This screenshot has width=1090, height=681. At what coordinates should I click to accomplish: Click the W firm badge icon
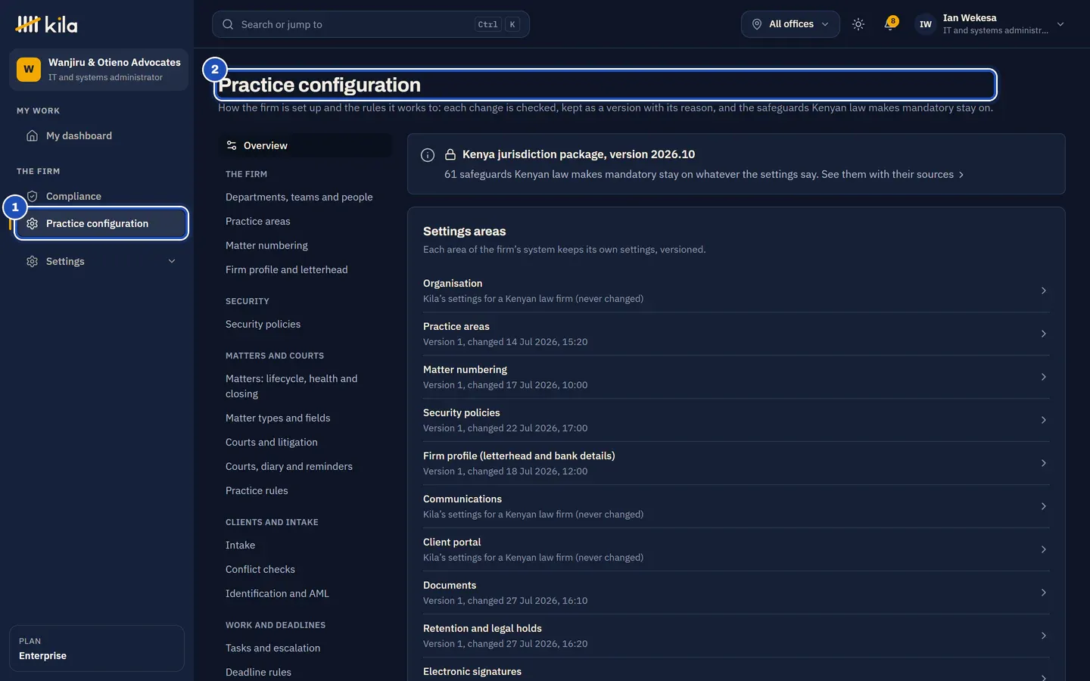coord(29,70)
